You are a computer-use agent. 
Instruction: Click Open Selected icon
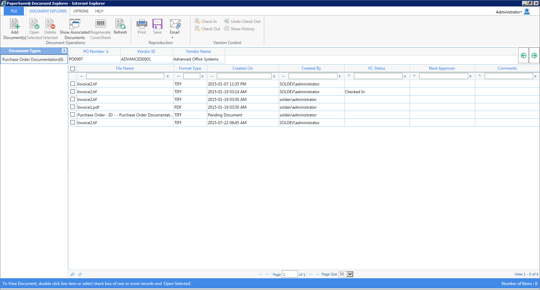tap(34, 24)
